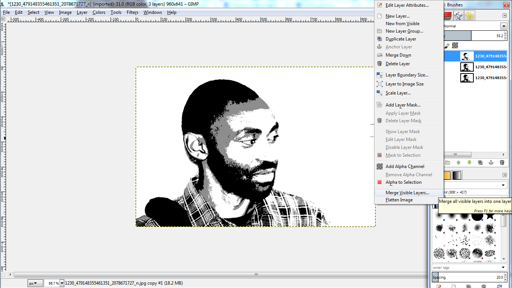This screenshot has width=512, height=288.
Task: Lower layer with green down arrow
Action: (469, 162)
